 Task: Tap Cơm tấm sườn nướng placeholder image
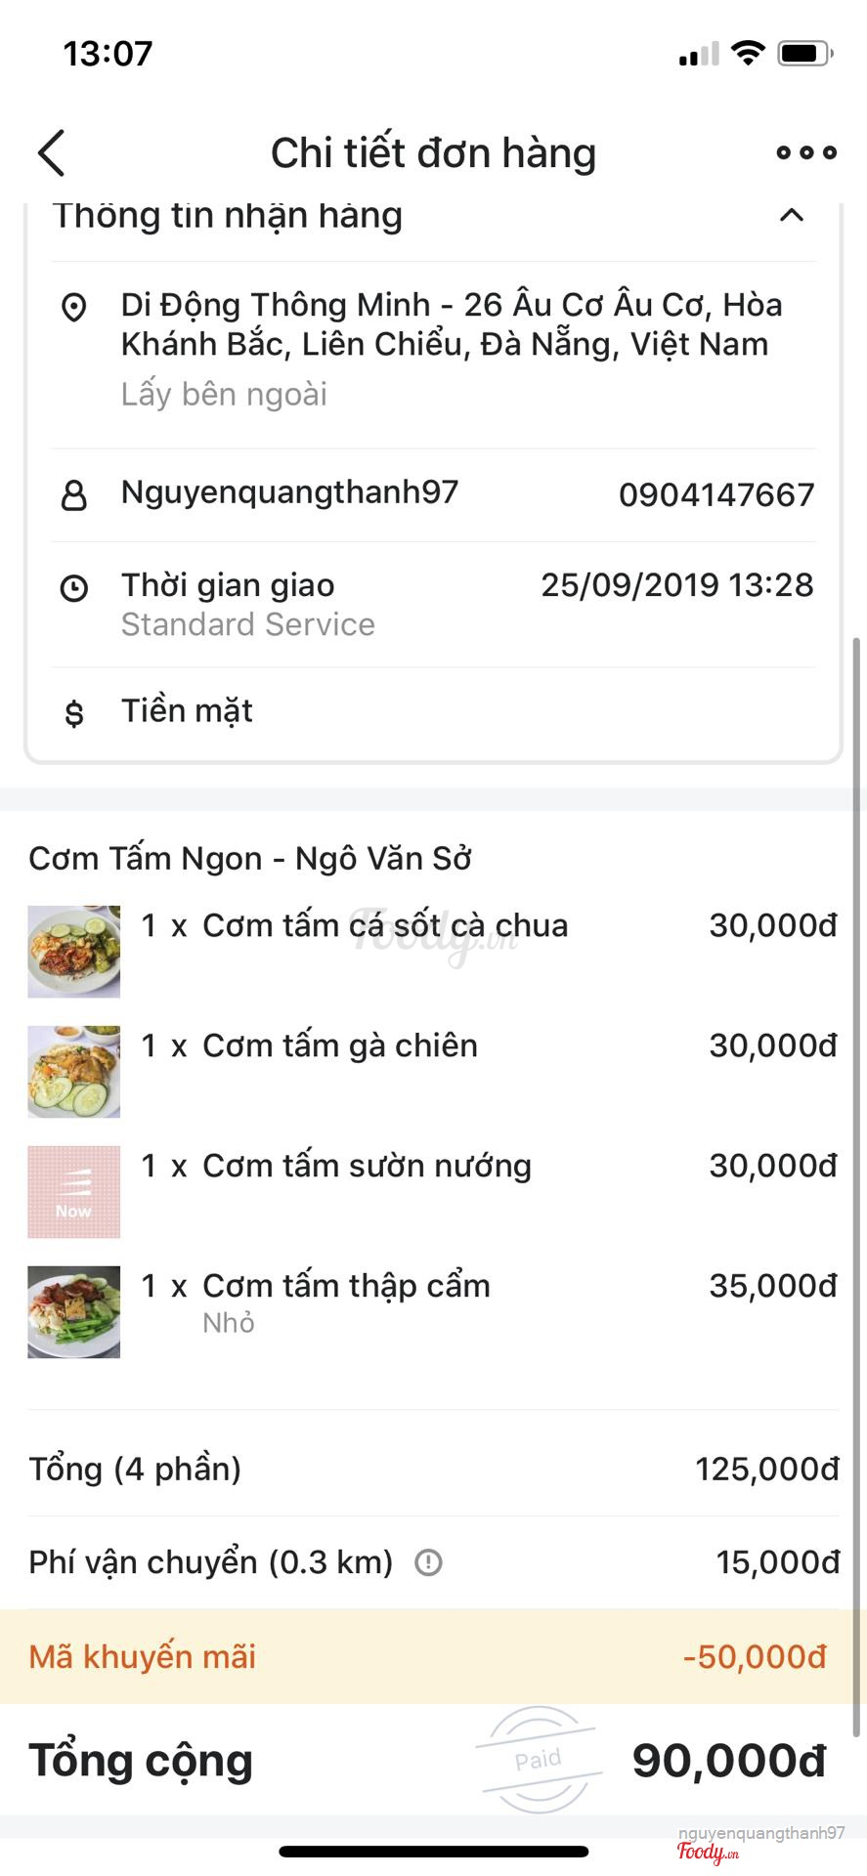point(74,1192)
